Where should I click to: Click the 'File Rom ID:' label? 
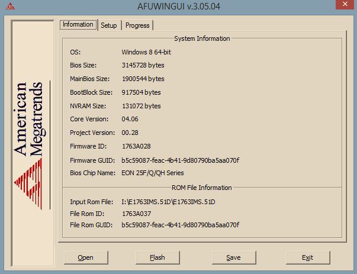click(x=87, y=214)
